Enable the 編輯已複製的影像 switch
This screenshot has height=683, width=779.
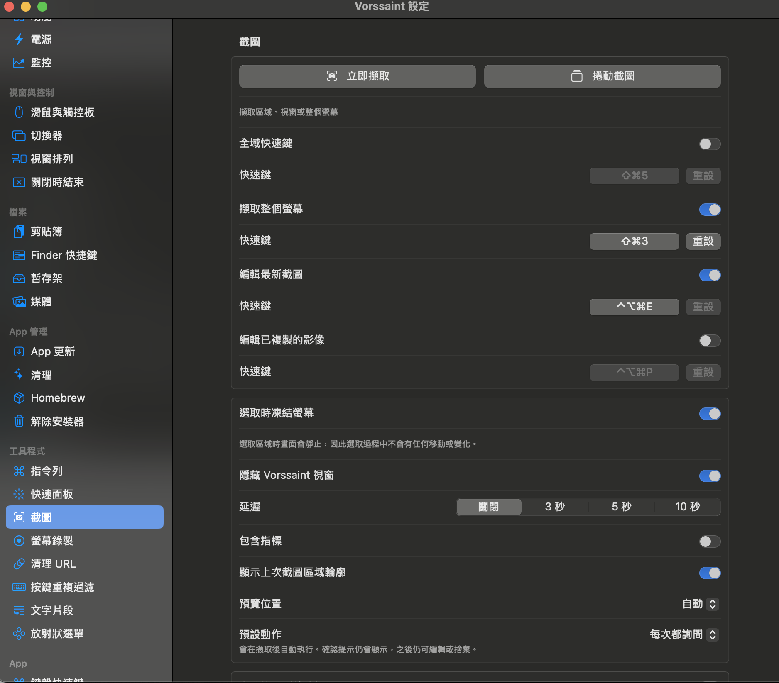pyautogui.click(x=710, y=341)
